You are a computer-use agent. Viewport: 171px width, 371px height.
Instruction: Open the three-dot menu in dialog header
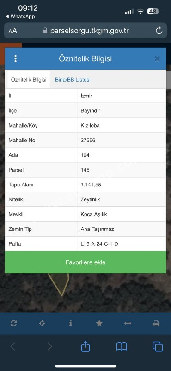[16, 58]
